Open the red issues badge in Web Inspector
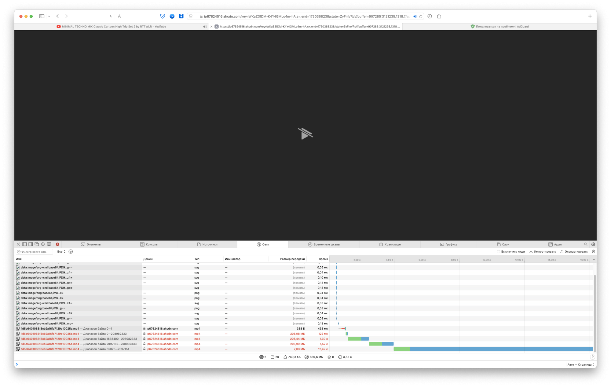611x387 pixels. click(58, 244)
